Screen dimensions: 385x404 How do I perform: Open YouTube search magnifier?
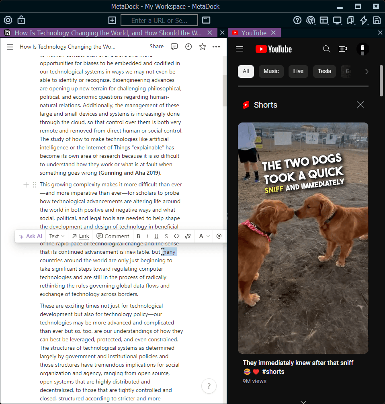point(326,49)
